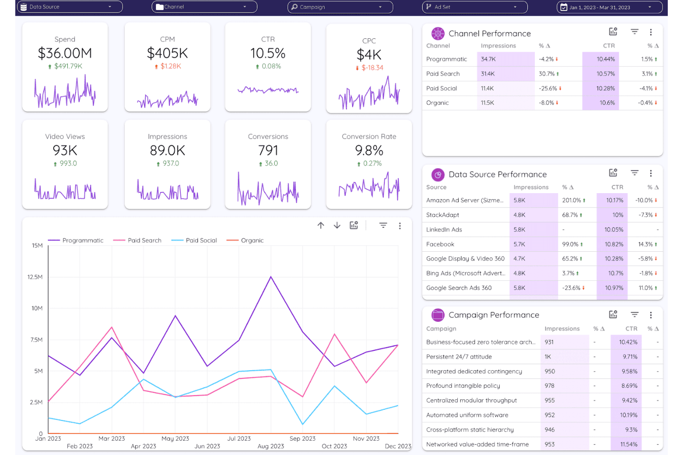Click the Data Source Performance filter icon
This screenshot has width=683, height=455.
[x=635, y=173]
